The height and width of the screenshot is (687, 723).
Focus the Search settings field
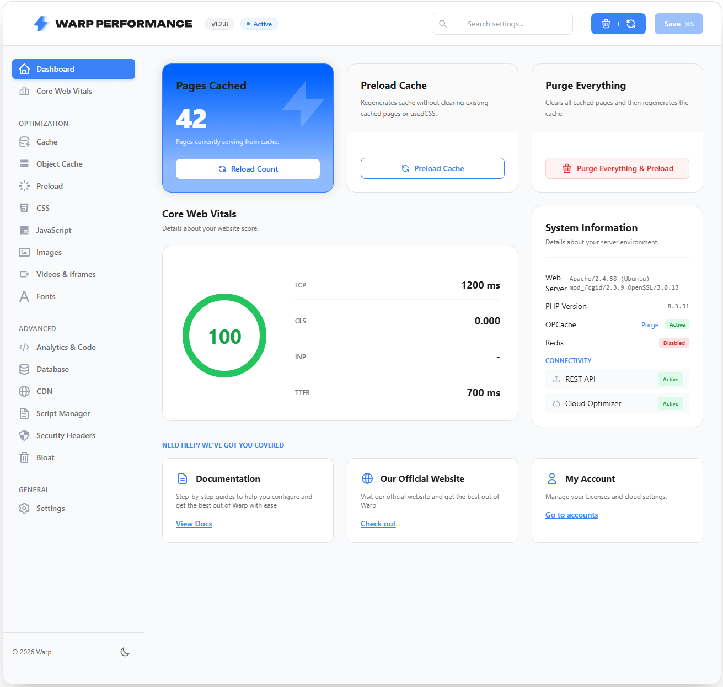point(502,24)
